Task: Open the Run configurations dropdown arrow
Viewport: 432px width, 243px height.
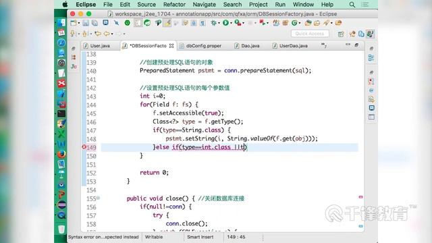Action: pos(231,23)
